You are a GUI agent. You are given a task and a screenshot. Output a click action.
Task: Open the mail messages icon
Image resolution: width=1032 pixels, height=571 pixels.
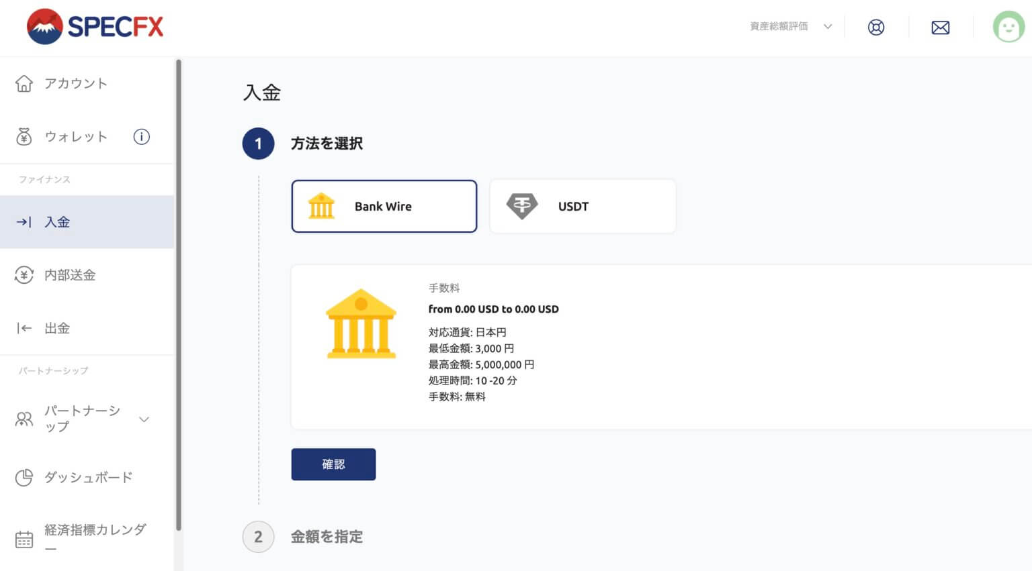[940, 28]
